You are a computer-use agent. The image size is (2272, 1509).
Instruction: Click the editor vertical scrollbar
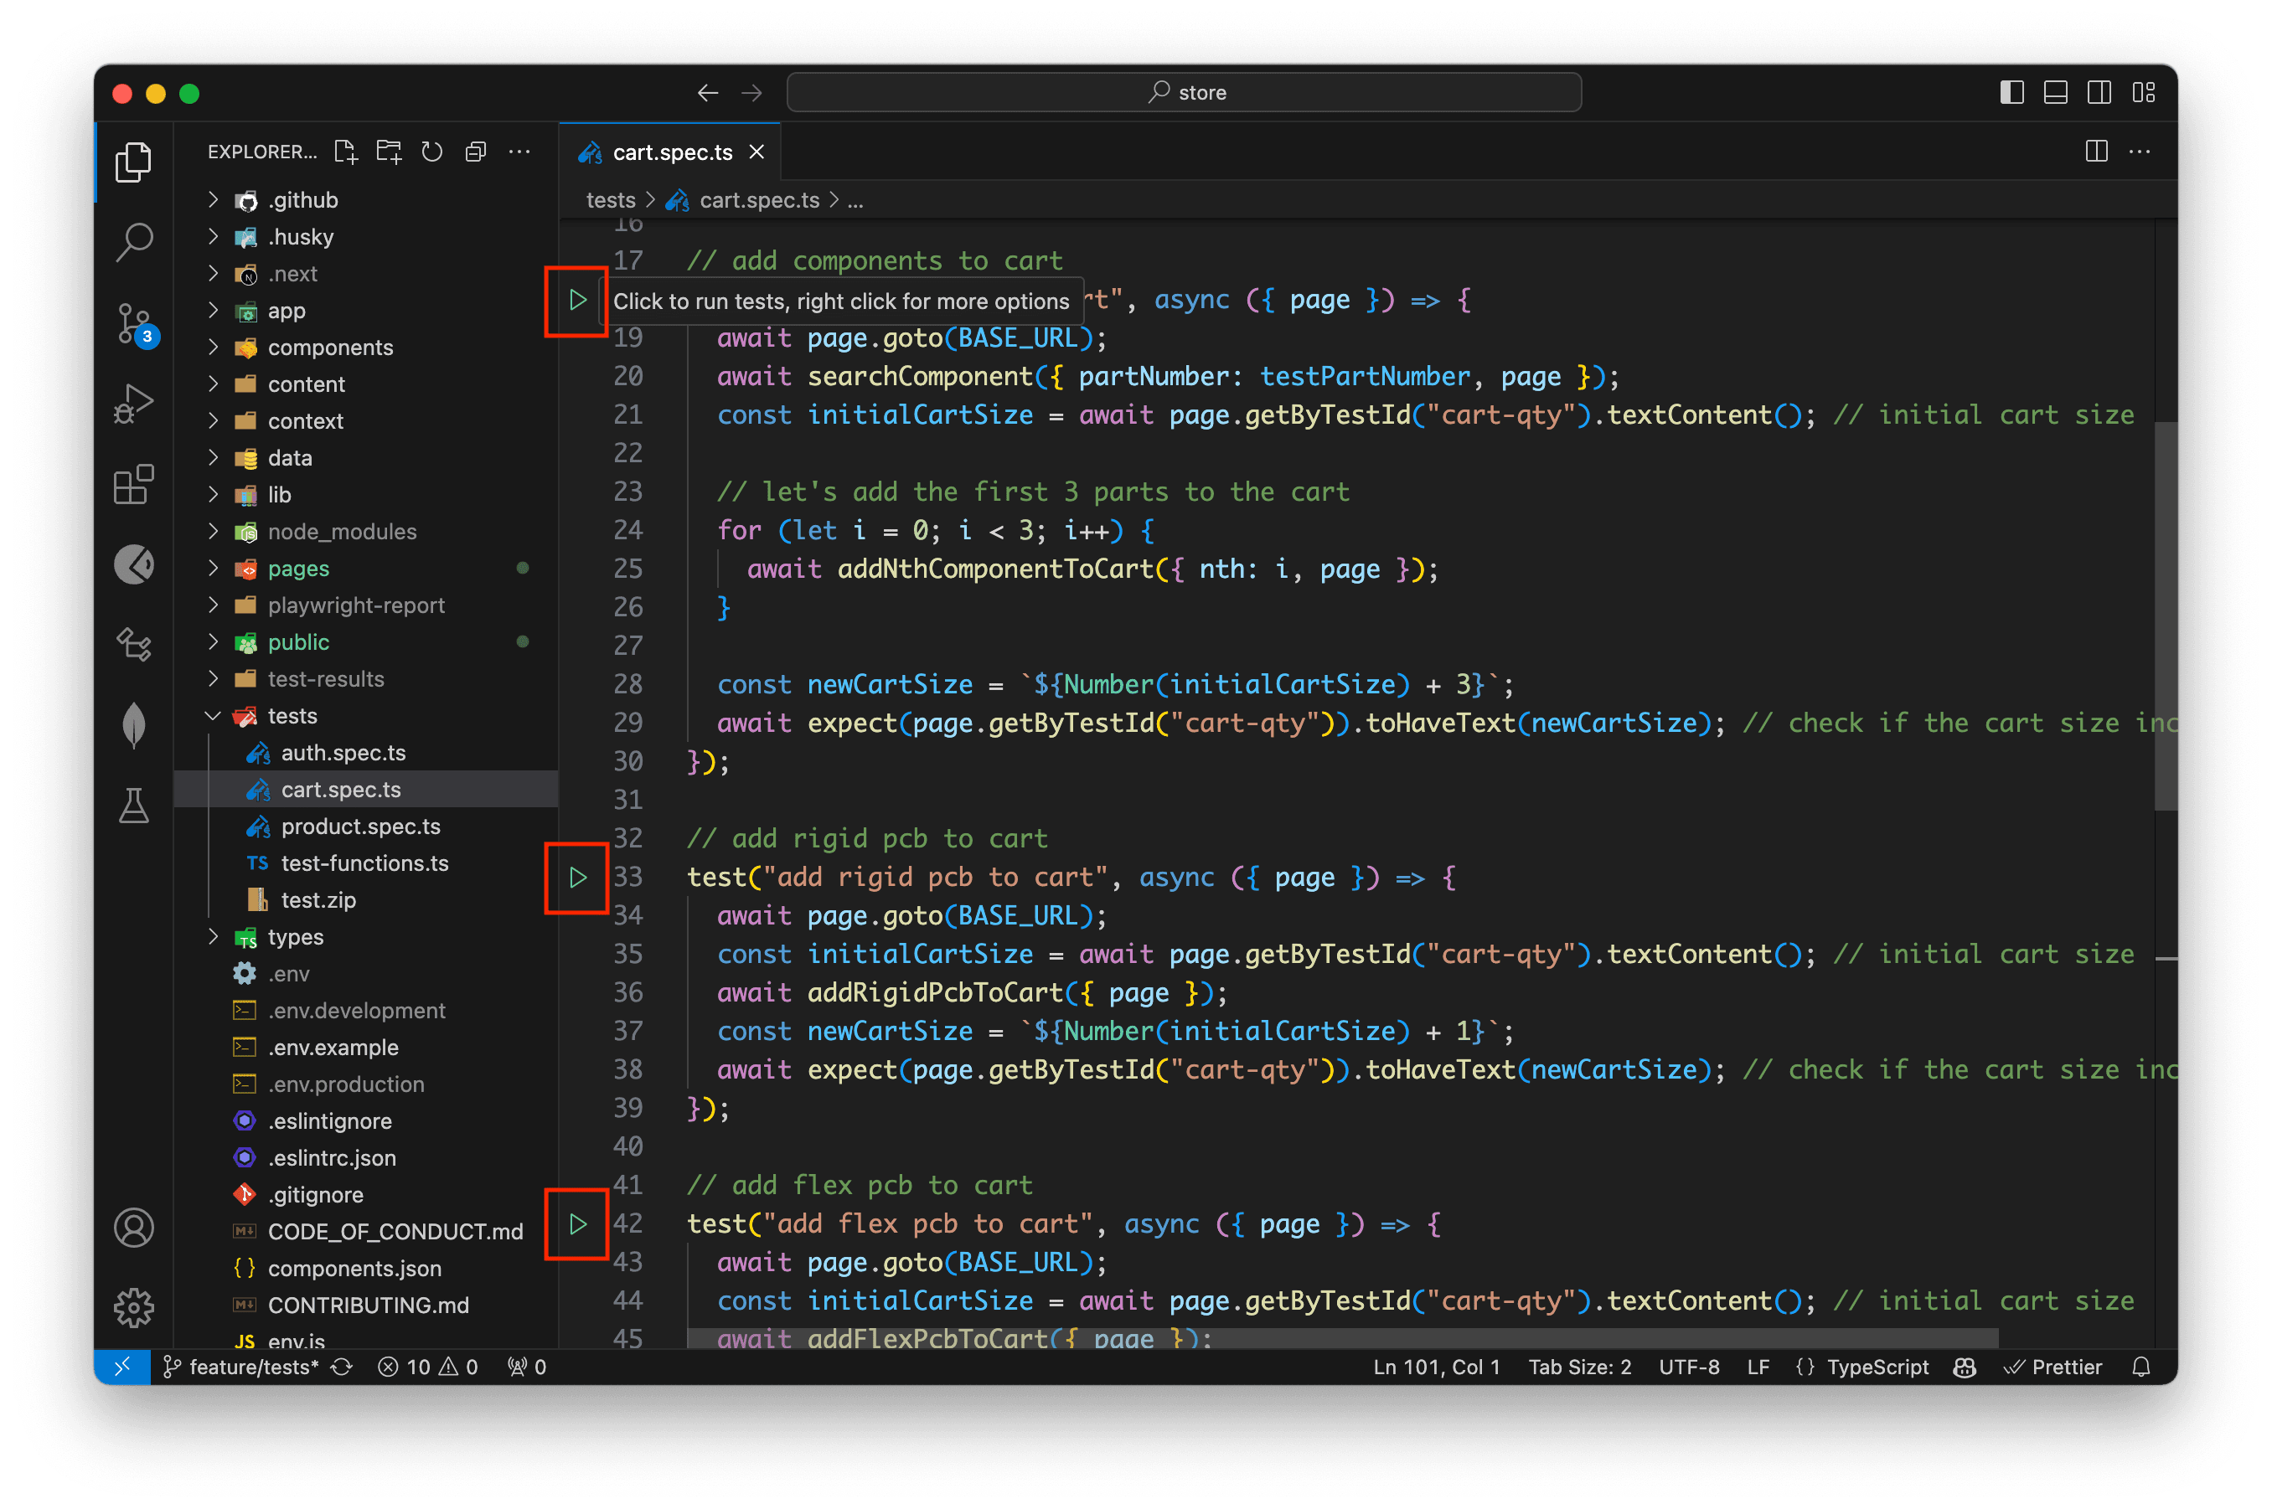[2166, 616]
